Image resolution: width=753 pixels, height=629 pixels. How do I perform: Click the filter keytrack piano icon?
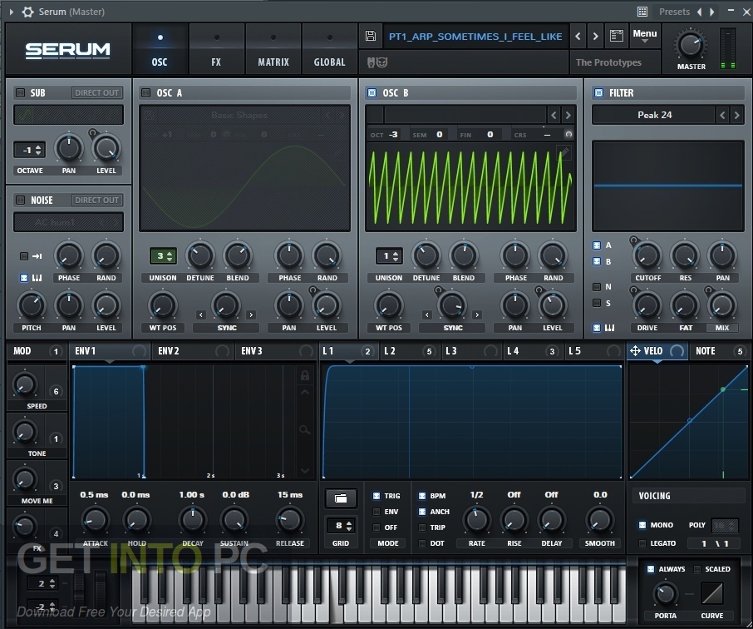tap(609, 328)
